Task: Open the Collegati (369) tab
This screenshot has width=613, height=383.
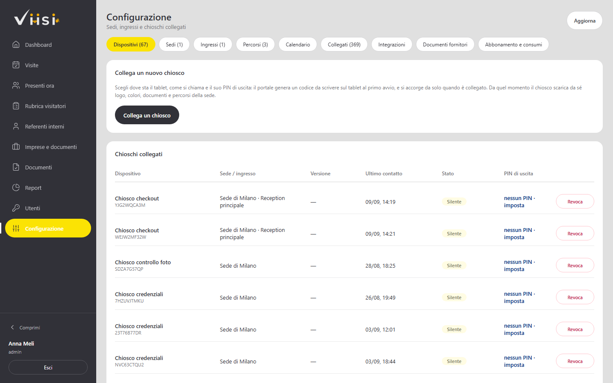Action: pos(344,44)
